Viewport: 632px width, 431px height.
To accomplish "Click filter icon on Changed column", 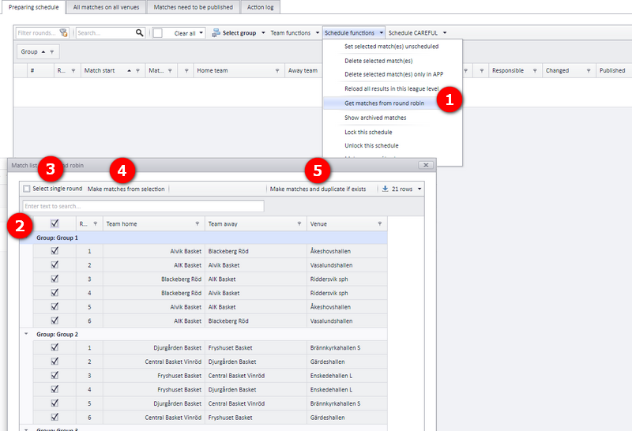I will [589, 70].
